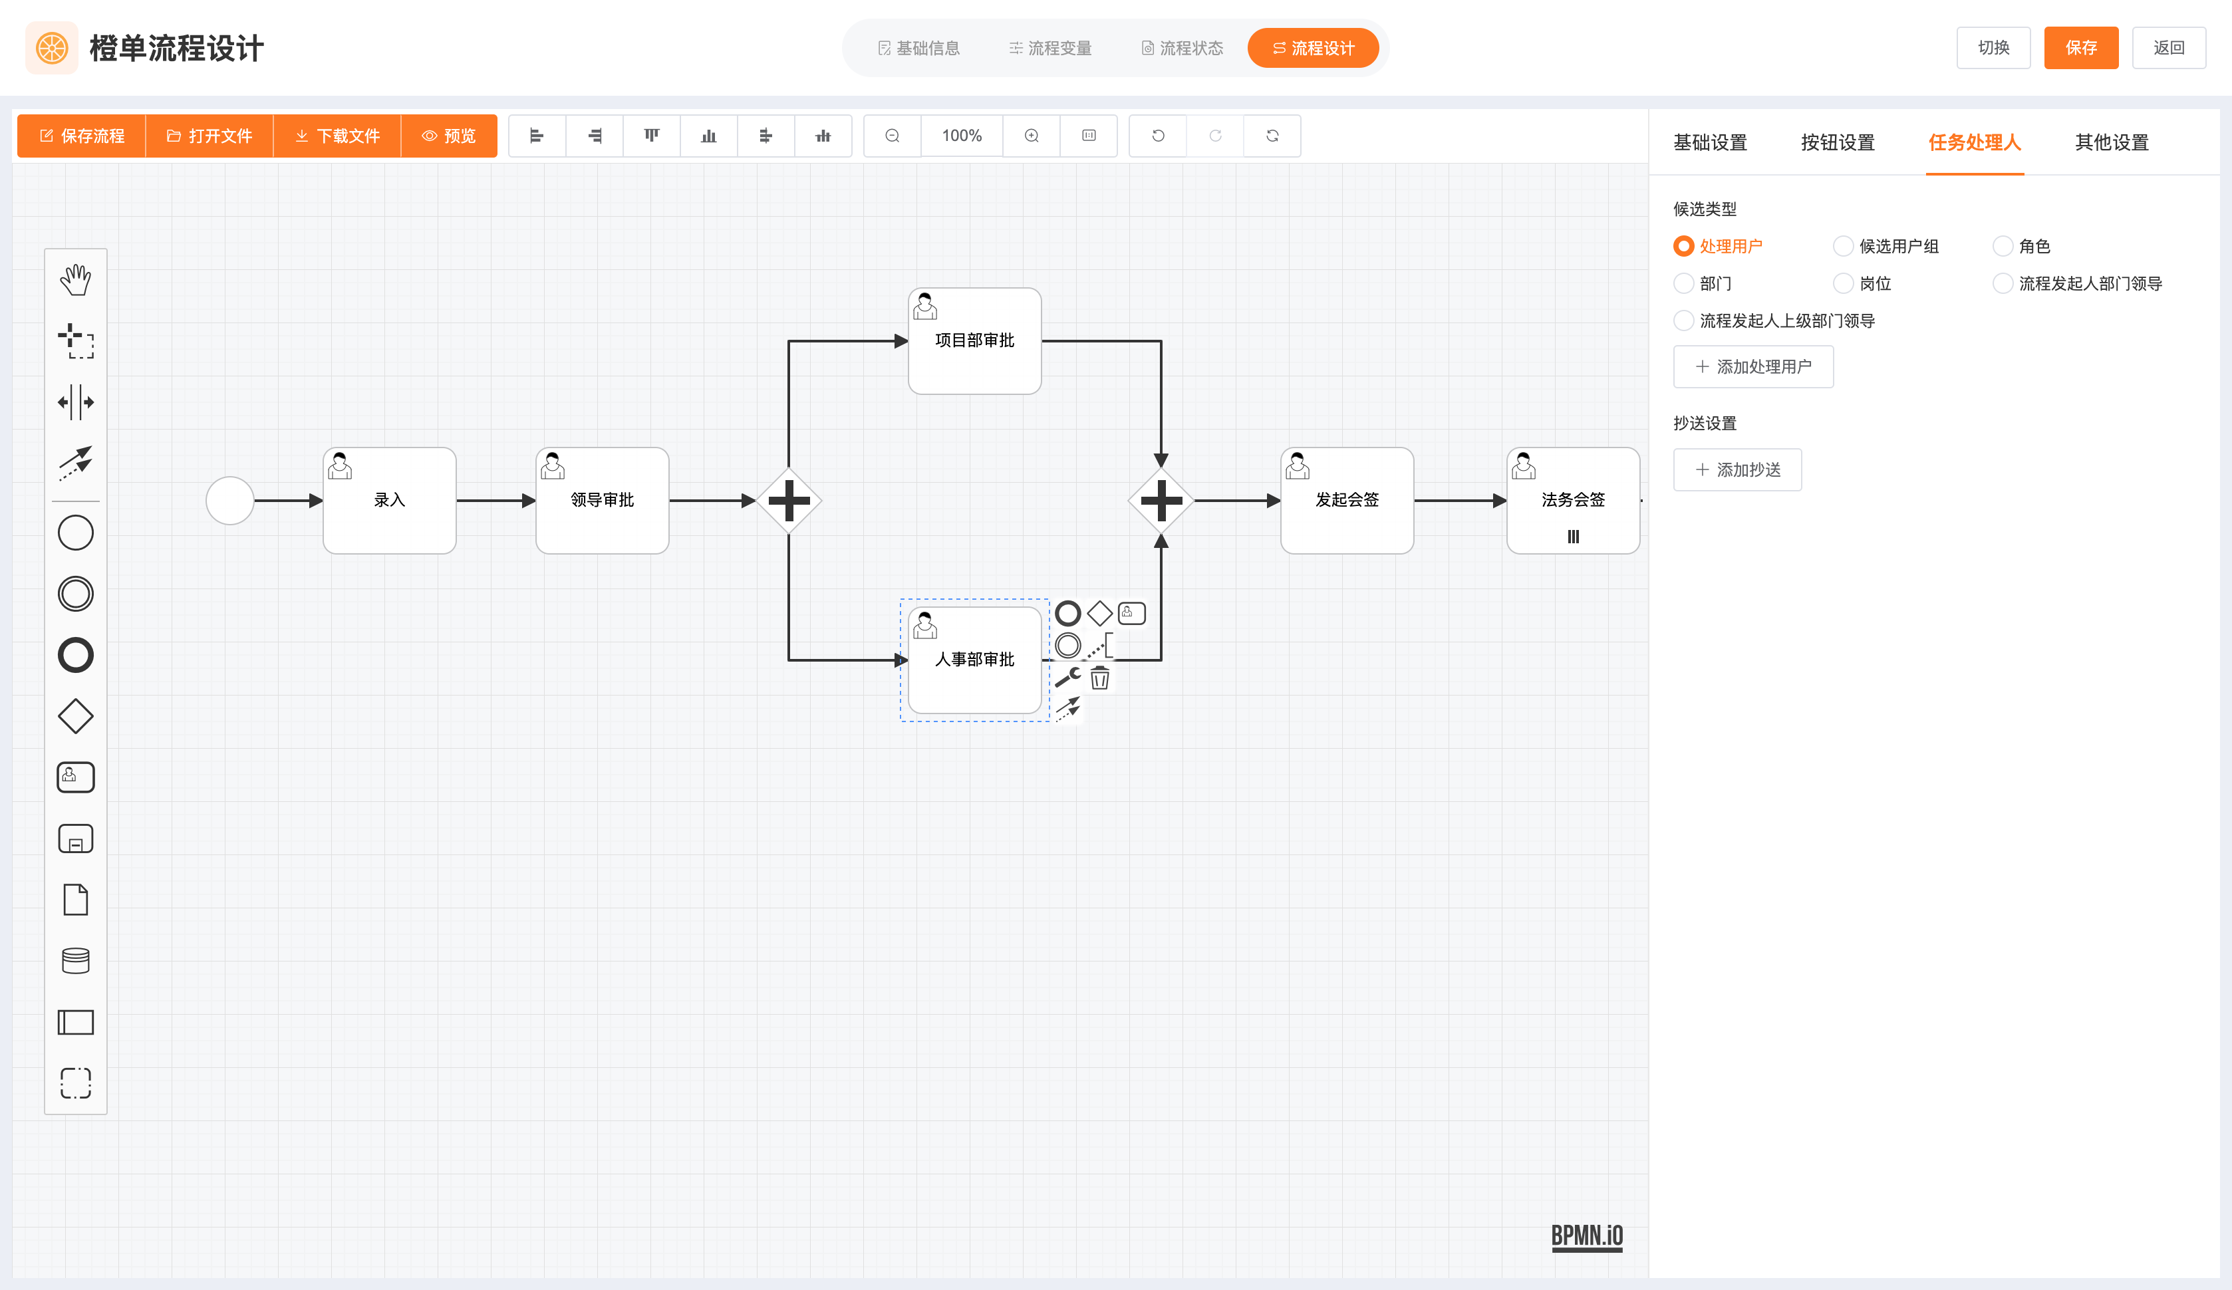This screenshot has width=2232, height=1290.
Task: Click the 预览 preview button
Action: pyautogui.click(x=449, y=136)
